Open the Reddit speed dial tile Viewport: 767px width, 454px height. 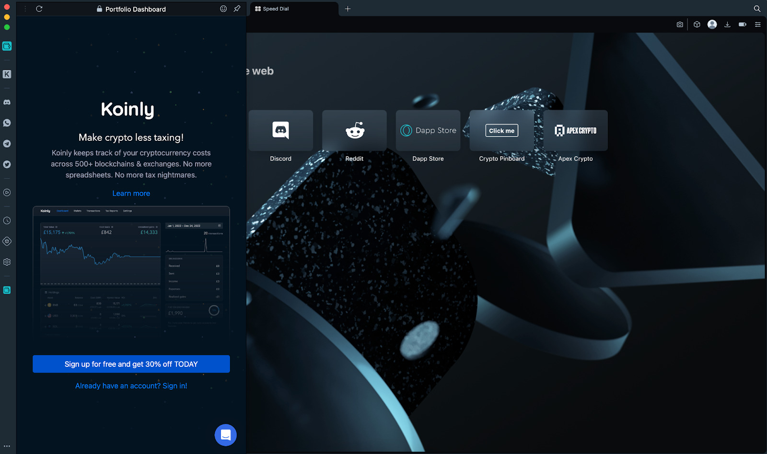(355, 131)
